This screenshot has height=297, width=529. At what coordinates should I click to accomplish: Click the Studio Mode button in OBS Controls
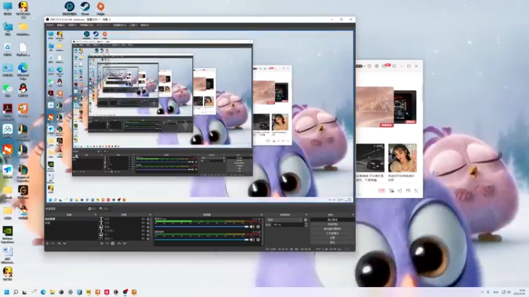tap(333, 234)
